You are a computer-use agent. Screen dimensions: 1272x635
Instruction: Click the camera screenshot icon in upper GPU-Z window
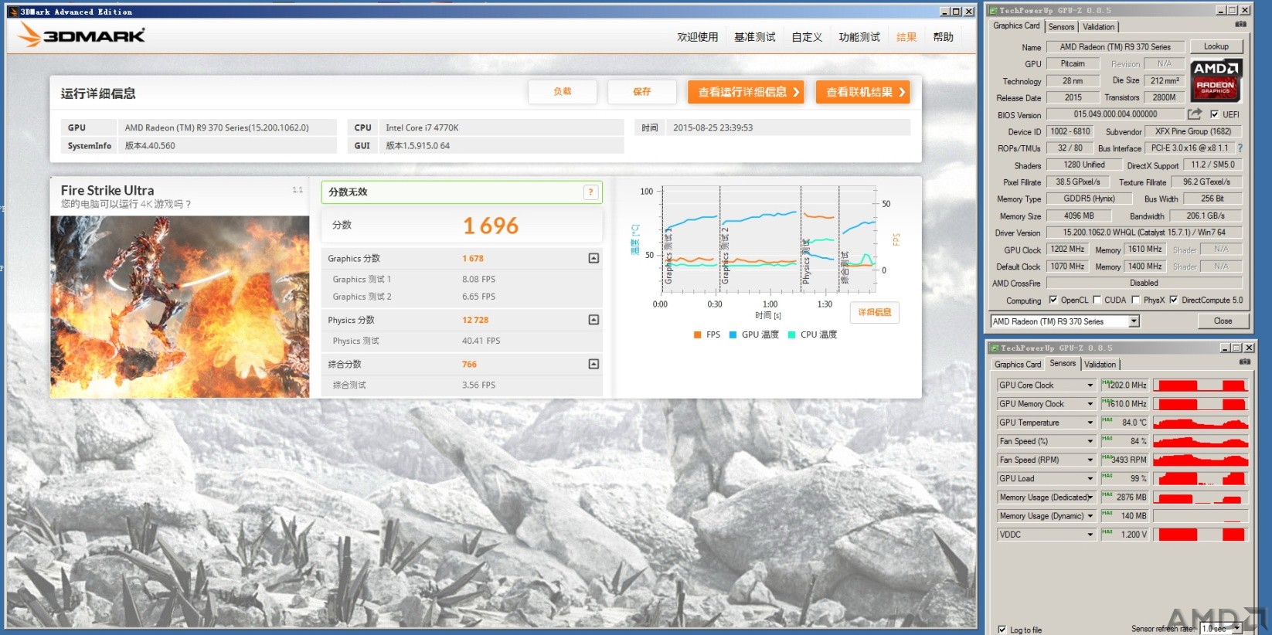click(1240, 25)
